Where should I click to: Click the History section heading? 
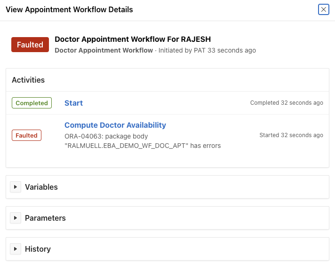38,249
